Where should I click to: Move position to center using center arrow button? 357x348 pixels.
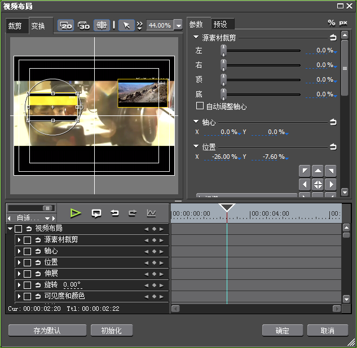(318, 184)
